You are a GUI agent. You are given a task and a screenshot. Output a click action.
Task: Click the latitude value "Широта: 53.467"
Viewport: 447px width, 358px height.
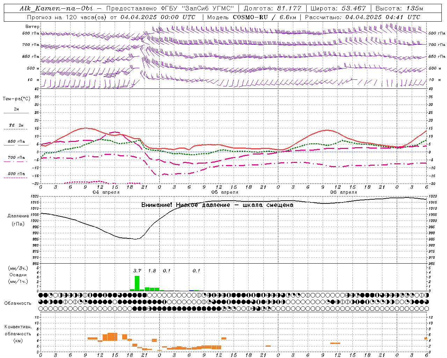click(338, 8)
